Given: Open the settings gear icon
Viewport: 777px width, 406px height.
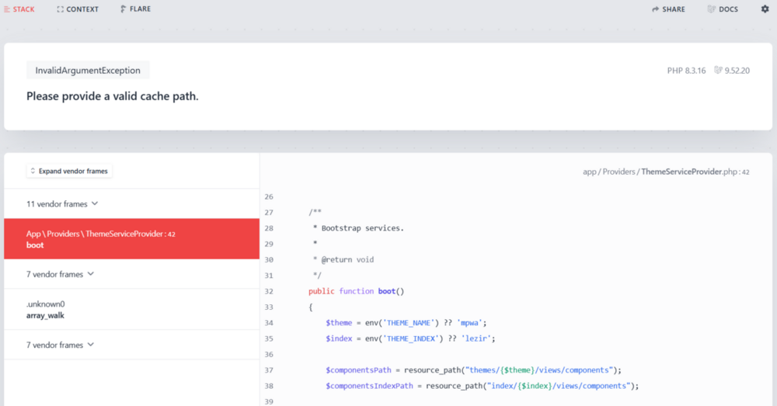Looking at the screenshot, I should pyautogui.click(x=765, y=9).
